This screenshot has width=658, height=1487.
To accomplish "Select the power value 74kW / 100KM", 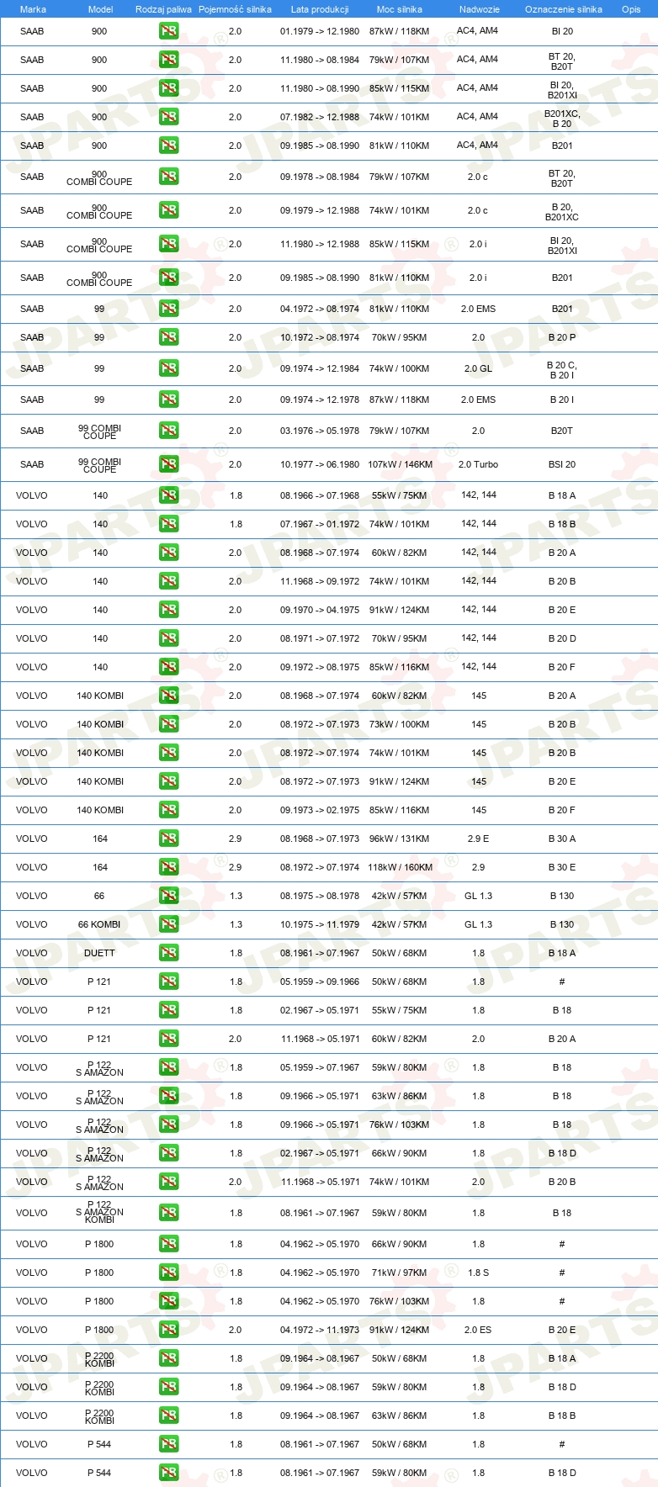I will tap(400, 368).
